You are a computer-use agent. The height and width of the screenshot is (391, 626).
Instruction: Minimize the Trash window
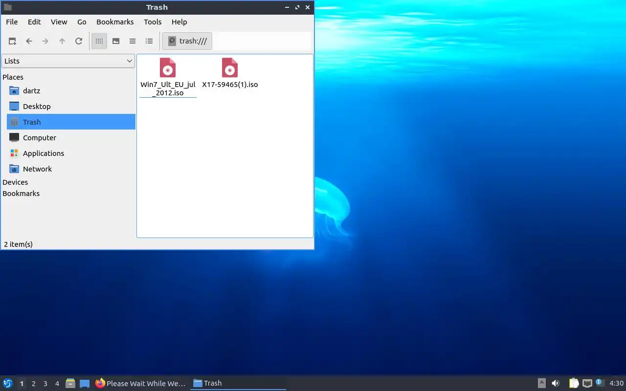287,7
